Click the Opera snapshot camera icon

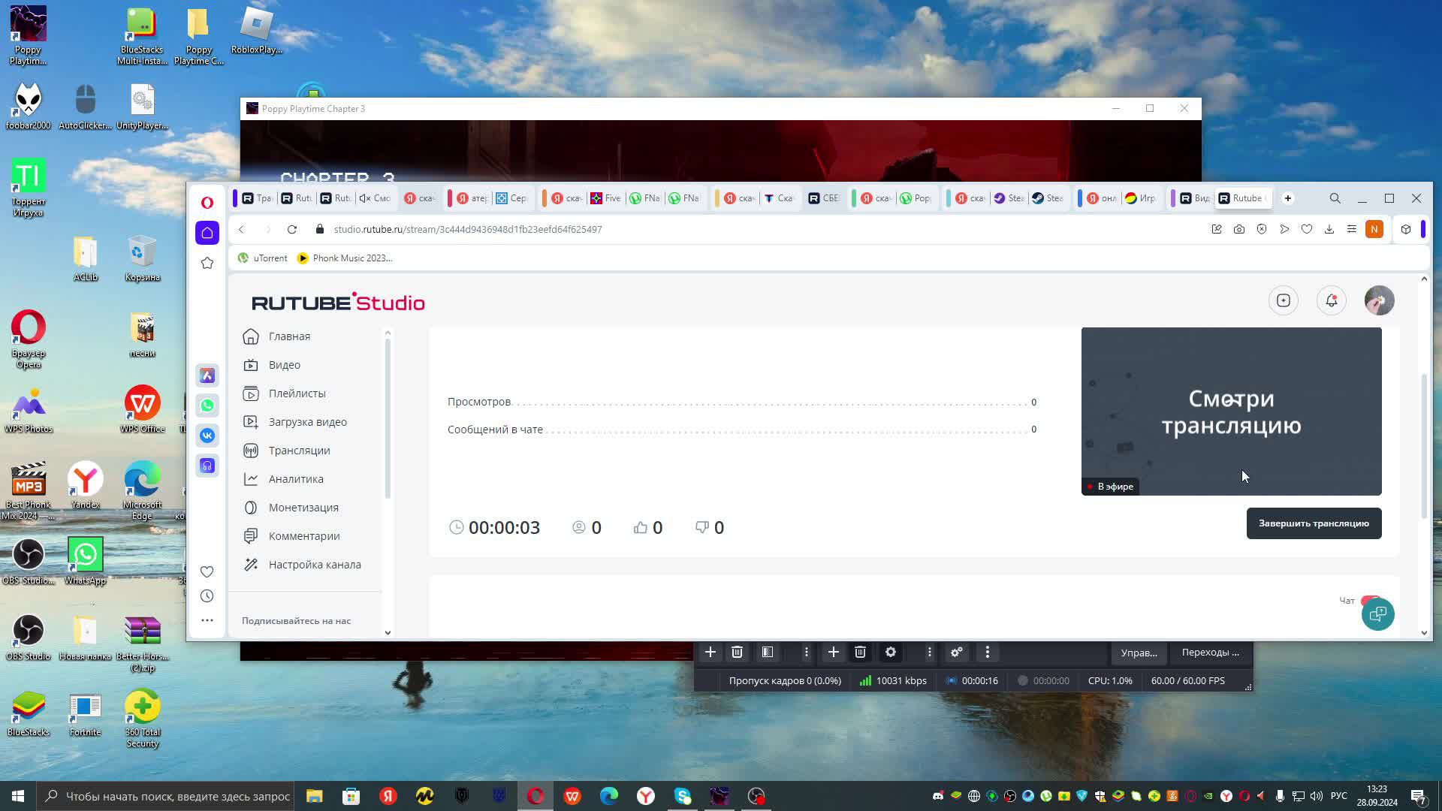(1239, 229)
